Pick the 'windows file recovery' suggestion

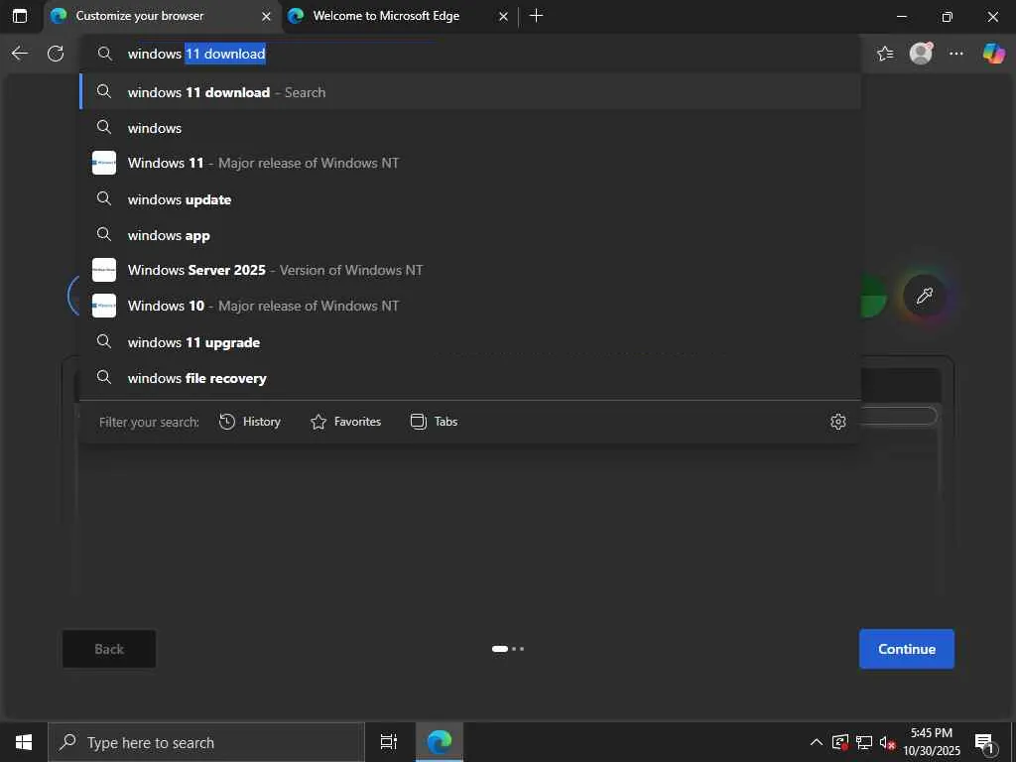point(469,378)
